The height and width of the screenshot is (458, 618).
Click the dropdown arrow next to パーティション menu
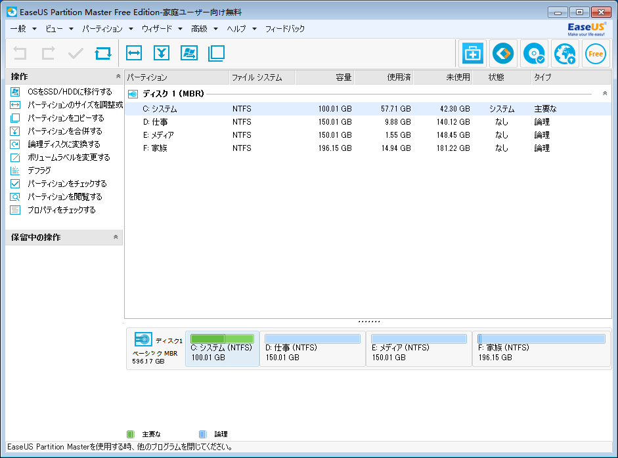pos(131,29)
